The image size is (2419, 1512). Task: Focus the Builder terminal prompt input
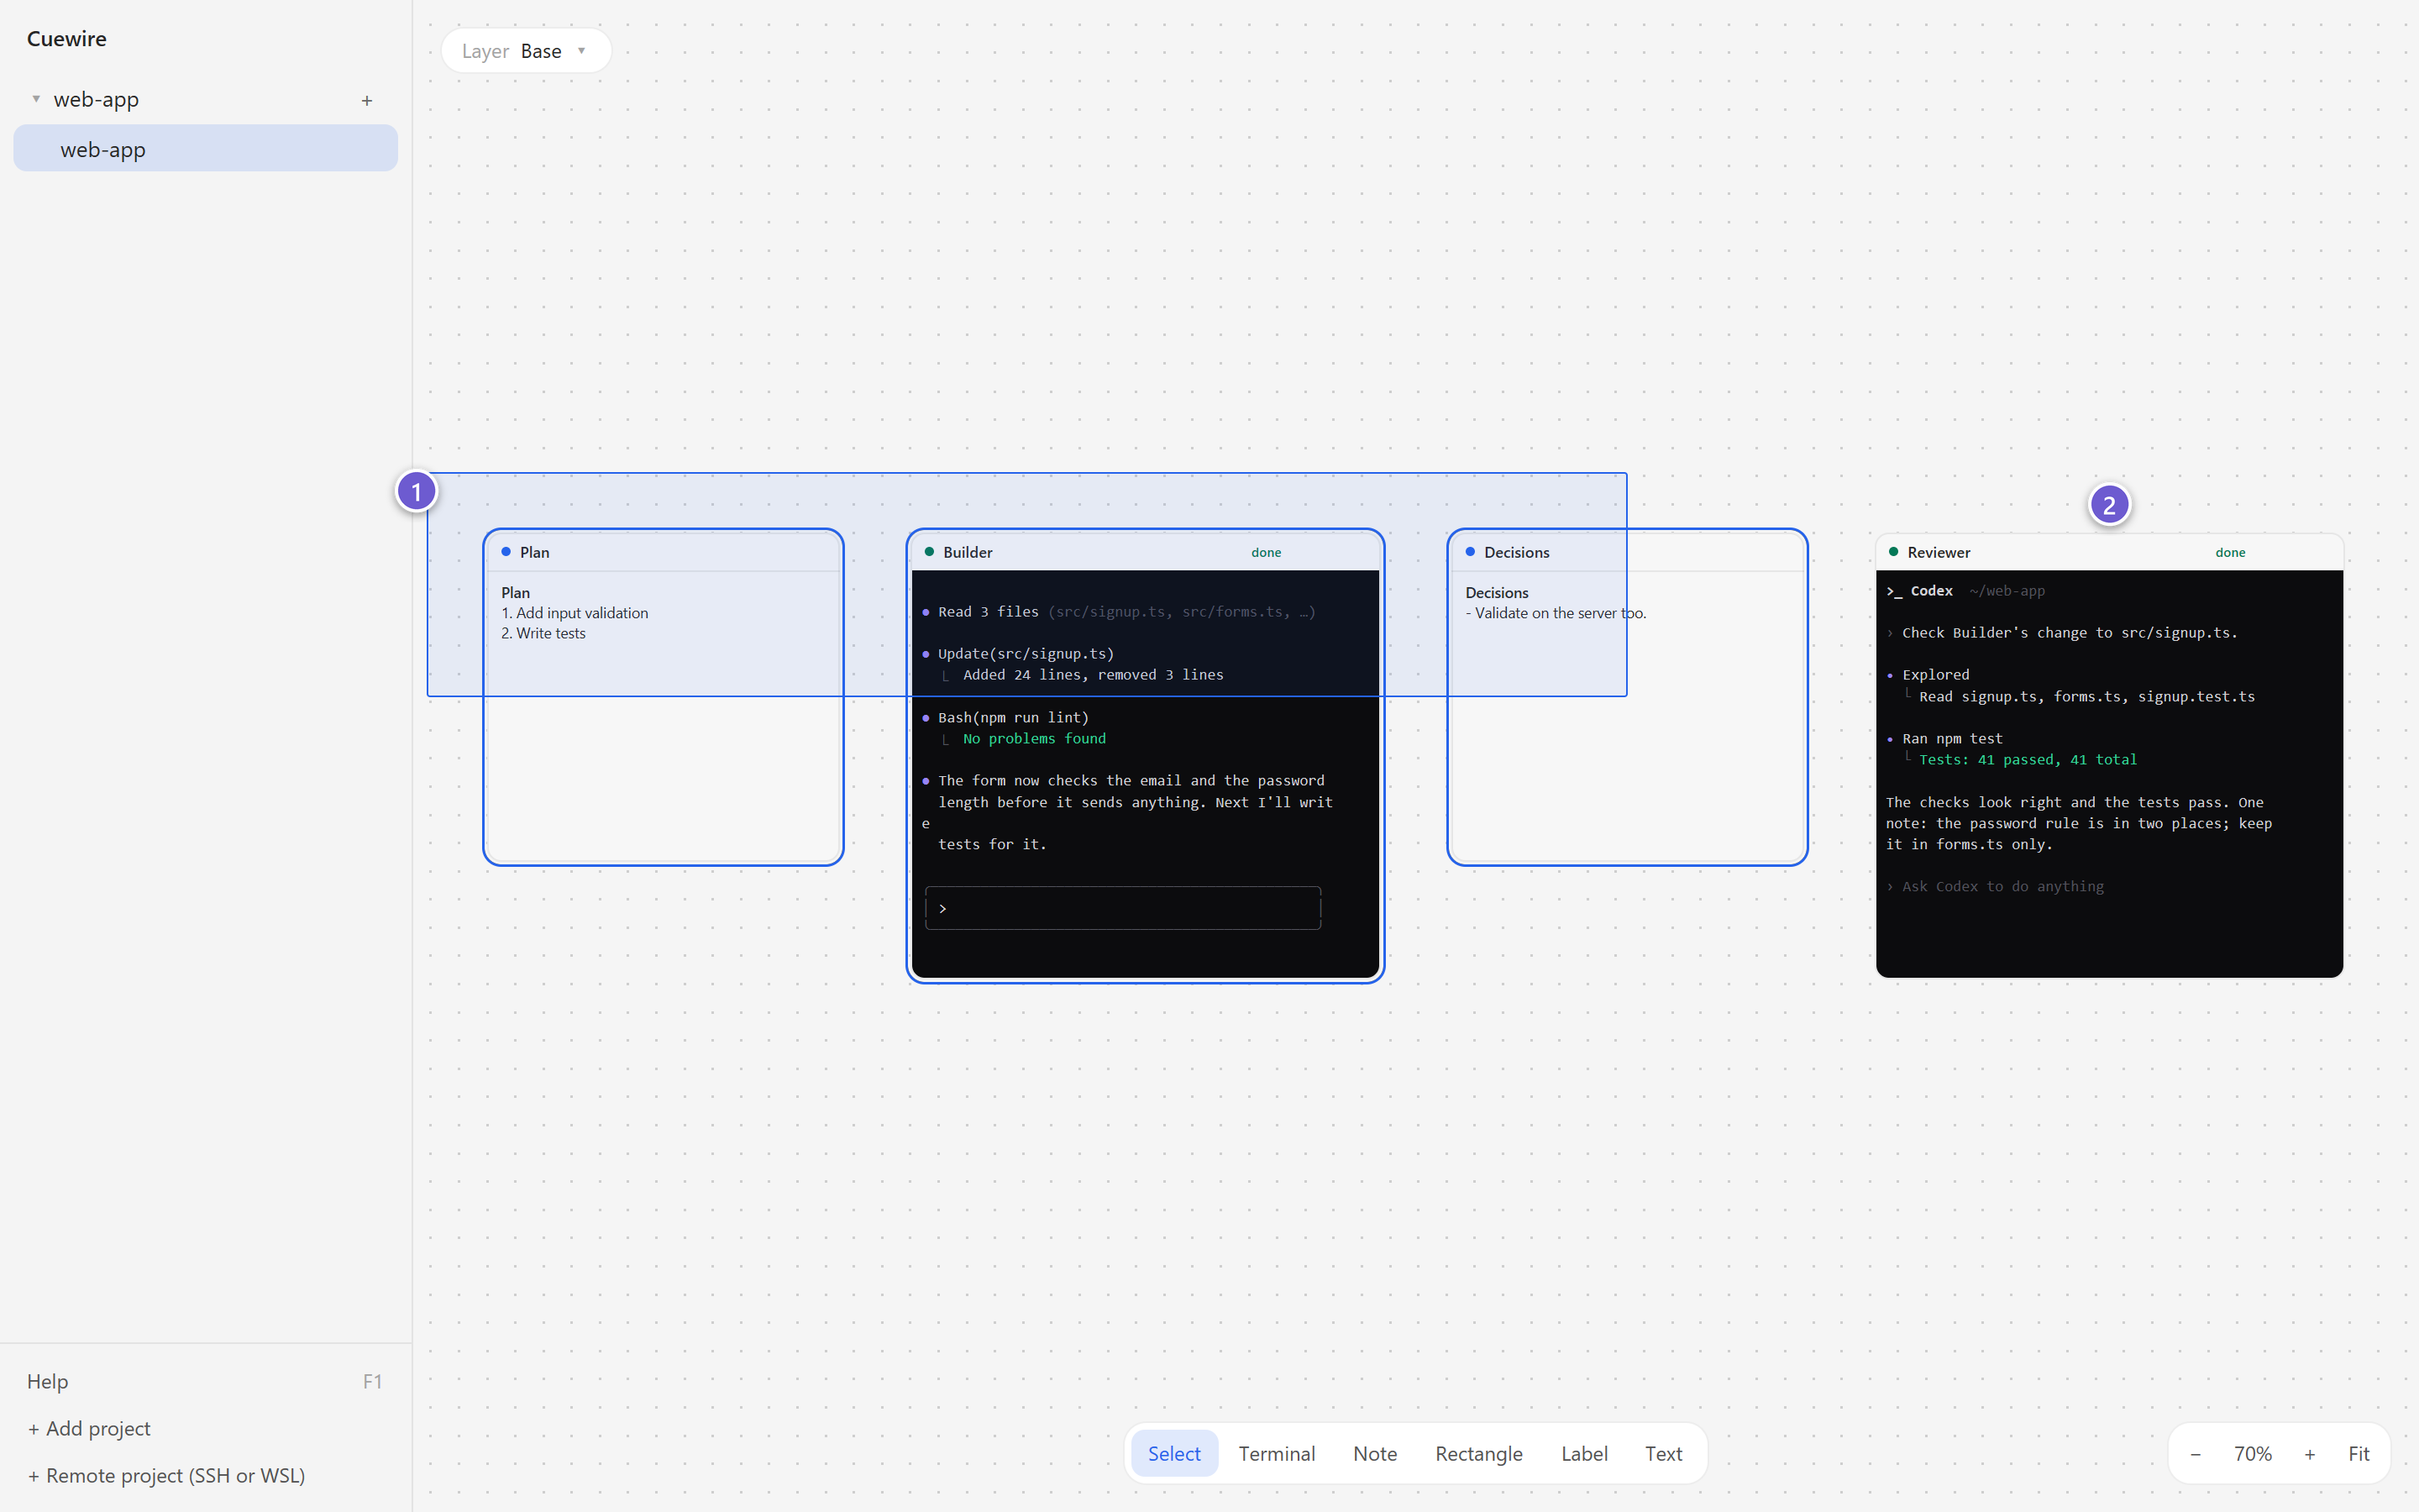(1122, 908)
